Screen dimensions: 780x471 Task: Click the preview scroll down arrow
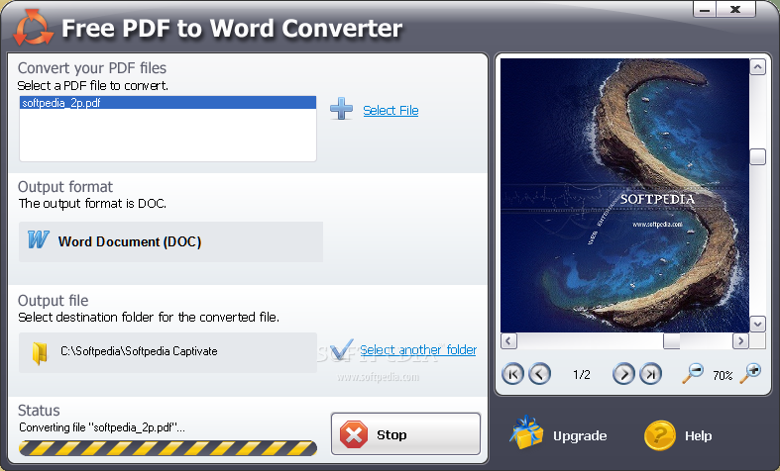[757, 325]
